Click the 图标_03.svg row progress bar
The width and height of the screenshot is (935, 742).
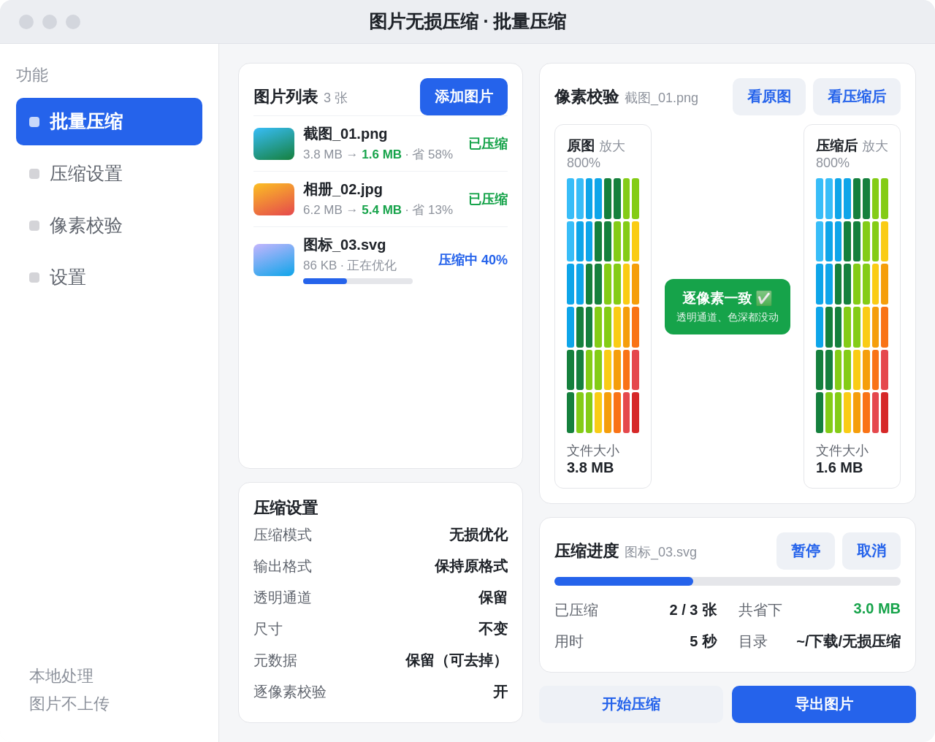coord(358,281)
